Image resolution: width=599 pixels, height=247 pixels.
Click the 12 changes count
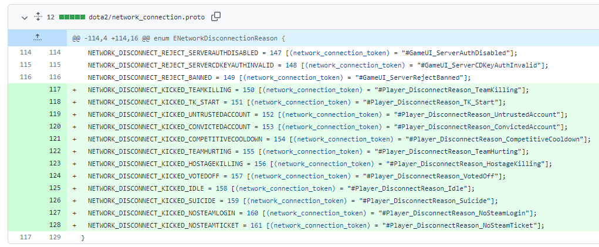click(x=50, y=18)
